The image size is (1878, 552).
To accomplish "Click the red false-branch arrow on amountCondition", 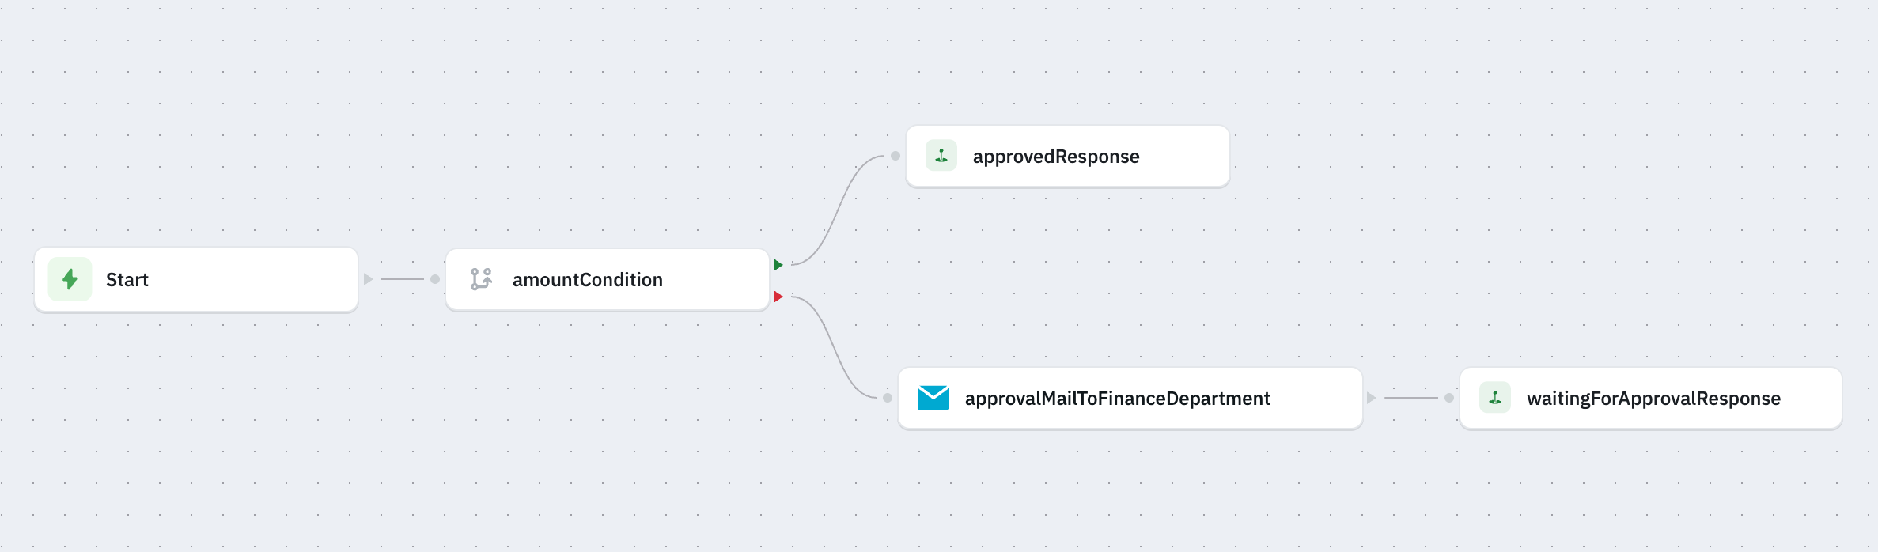I will point(778,297).
